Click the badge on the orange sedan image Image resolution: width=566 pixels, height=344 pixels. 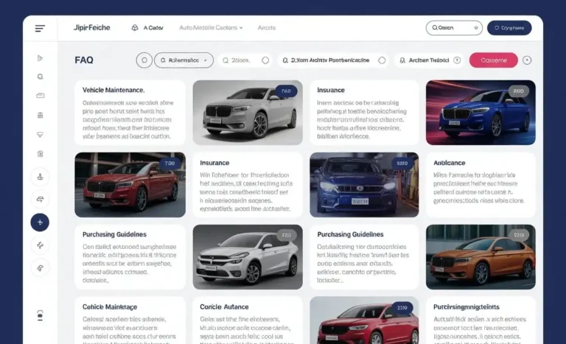pos(519,235)
